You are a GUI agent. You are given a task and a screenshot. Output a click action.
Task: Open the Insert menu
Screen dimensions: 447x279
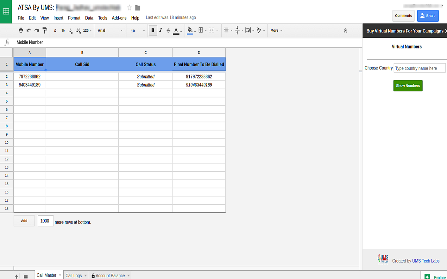click(x=58, y=18)
